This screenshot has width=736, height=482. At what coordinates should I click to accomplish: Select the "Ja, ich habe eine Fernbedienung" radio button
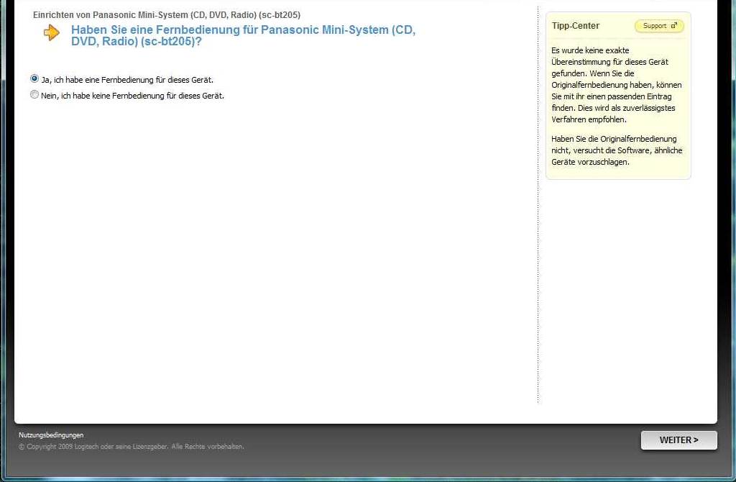pos(34,79)
